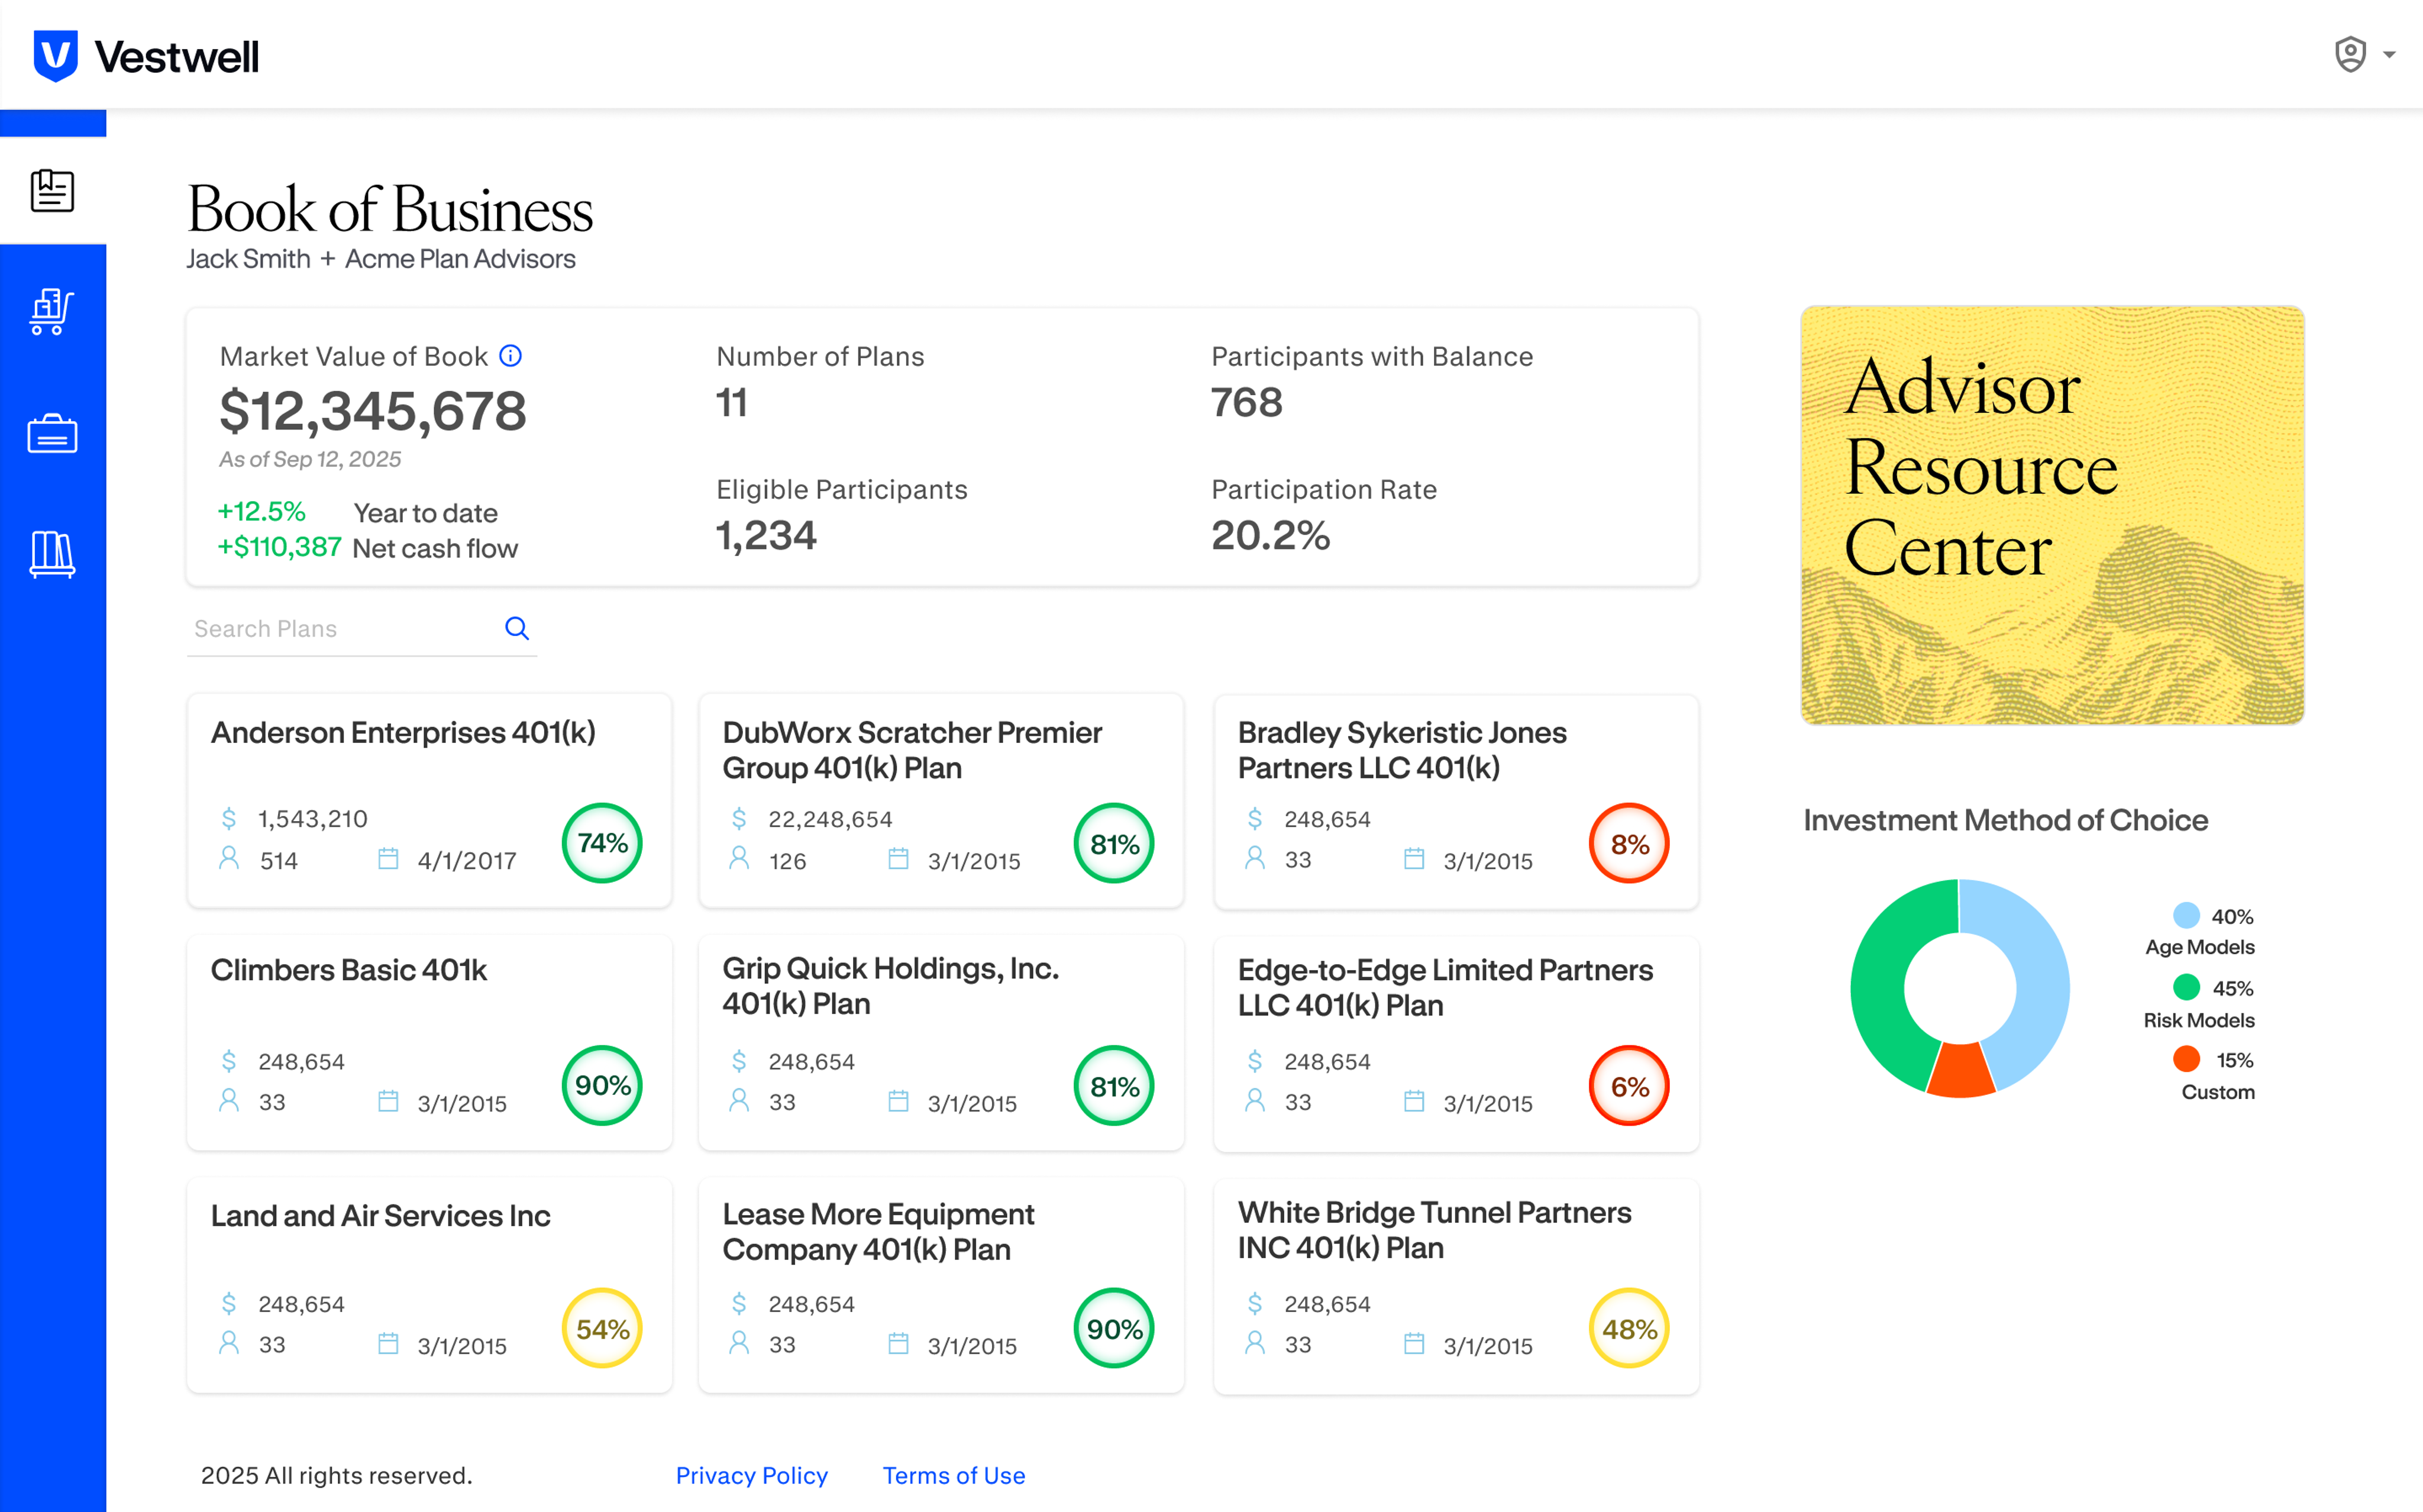Select the Climbers Basic 401k plan

tap(349, 970)
